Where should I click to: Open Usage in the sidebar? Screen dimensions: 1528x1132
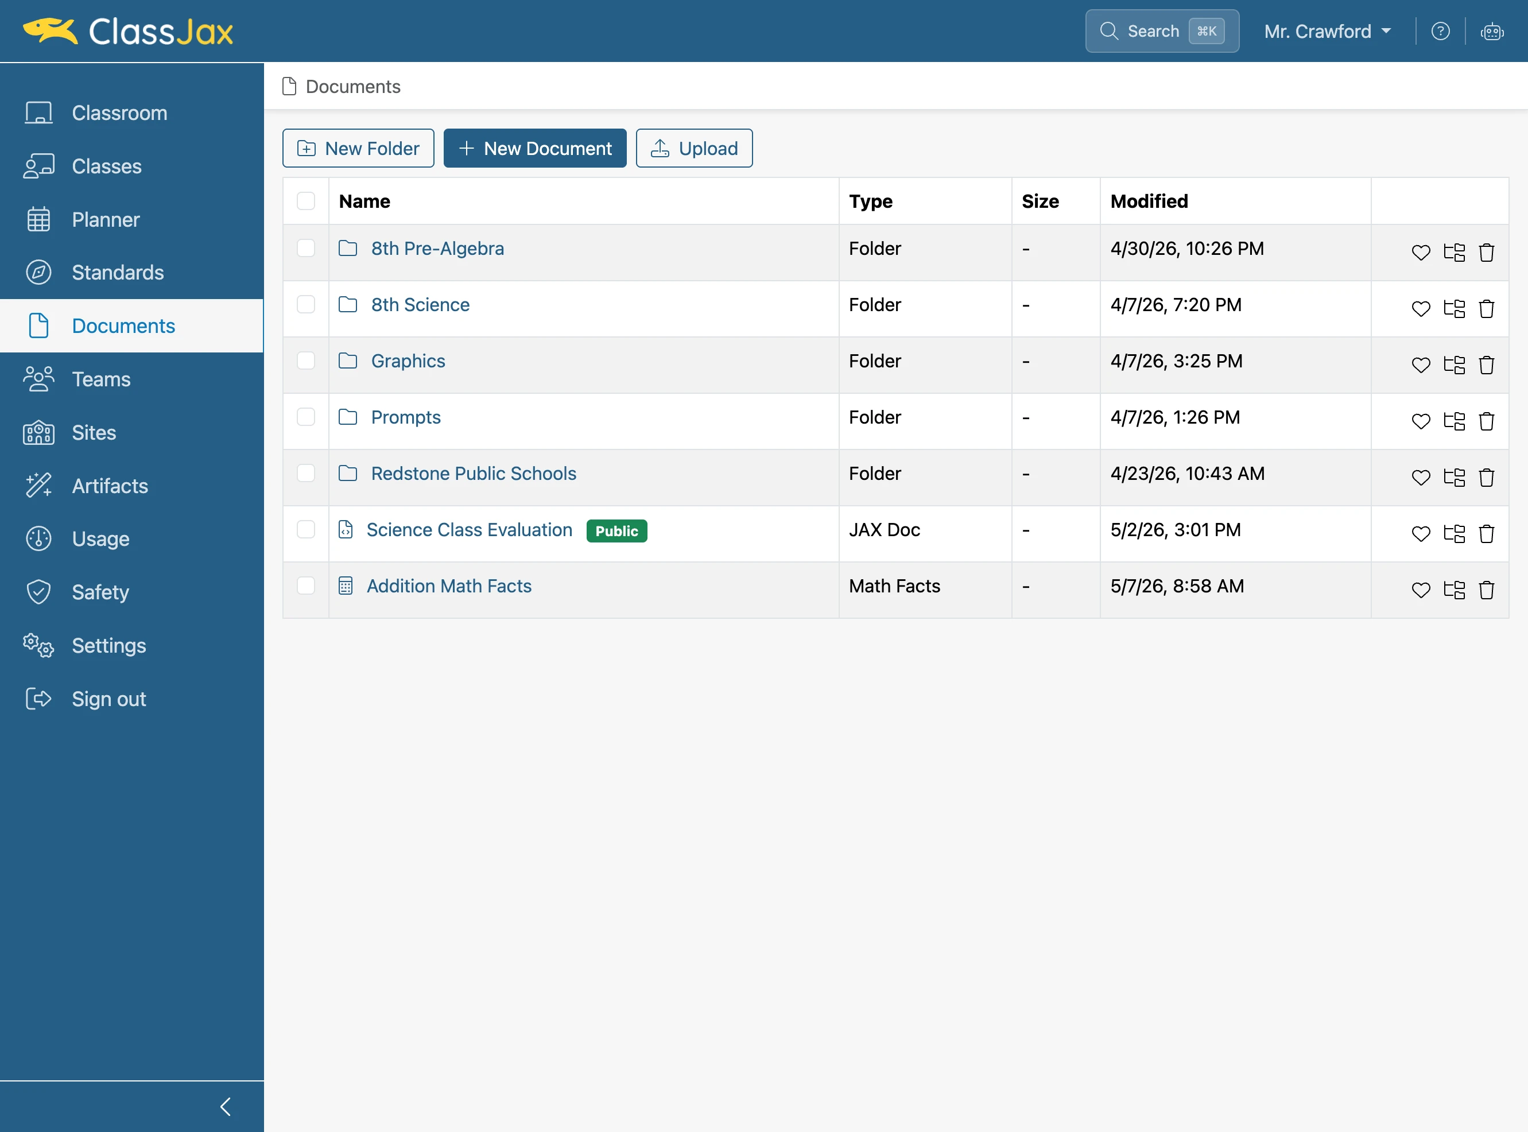(131, 539)
